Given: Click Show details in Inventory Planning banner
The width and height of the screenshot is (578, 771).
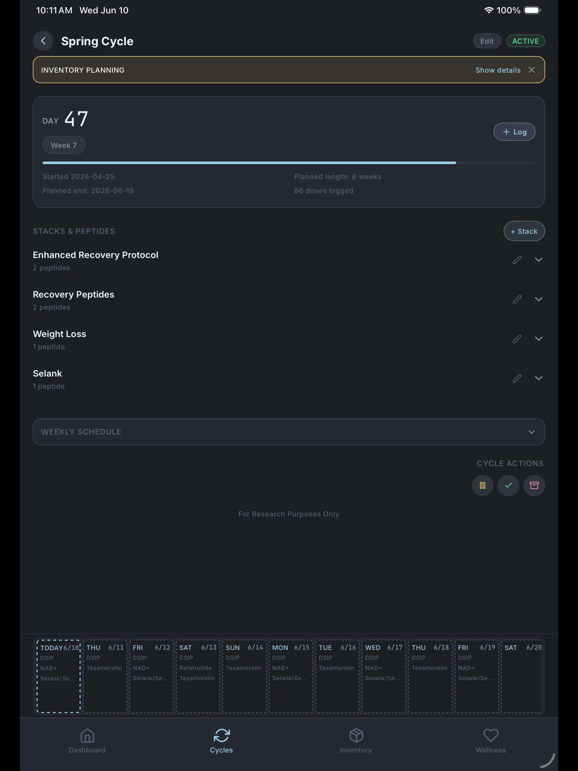Looking at the screenshot, I should click(498, 70).
